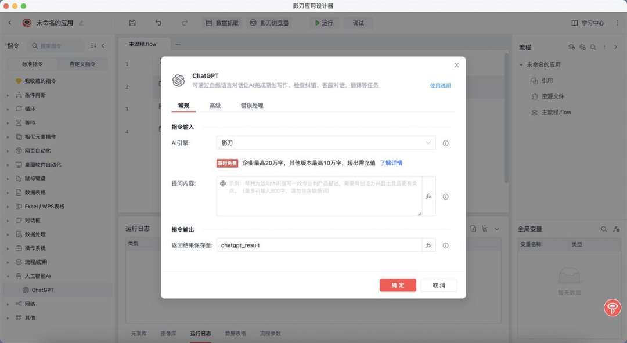Click the red floating assistant icon
The height and width of the screenshot is (343, 627).
(x=612, y=308)
